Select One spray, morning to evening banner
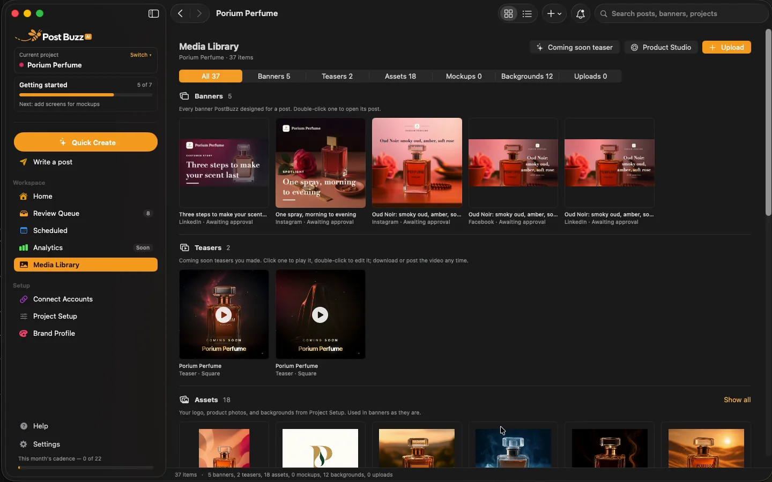 coord(321,163)
